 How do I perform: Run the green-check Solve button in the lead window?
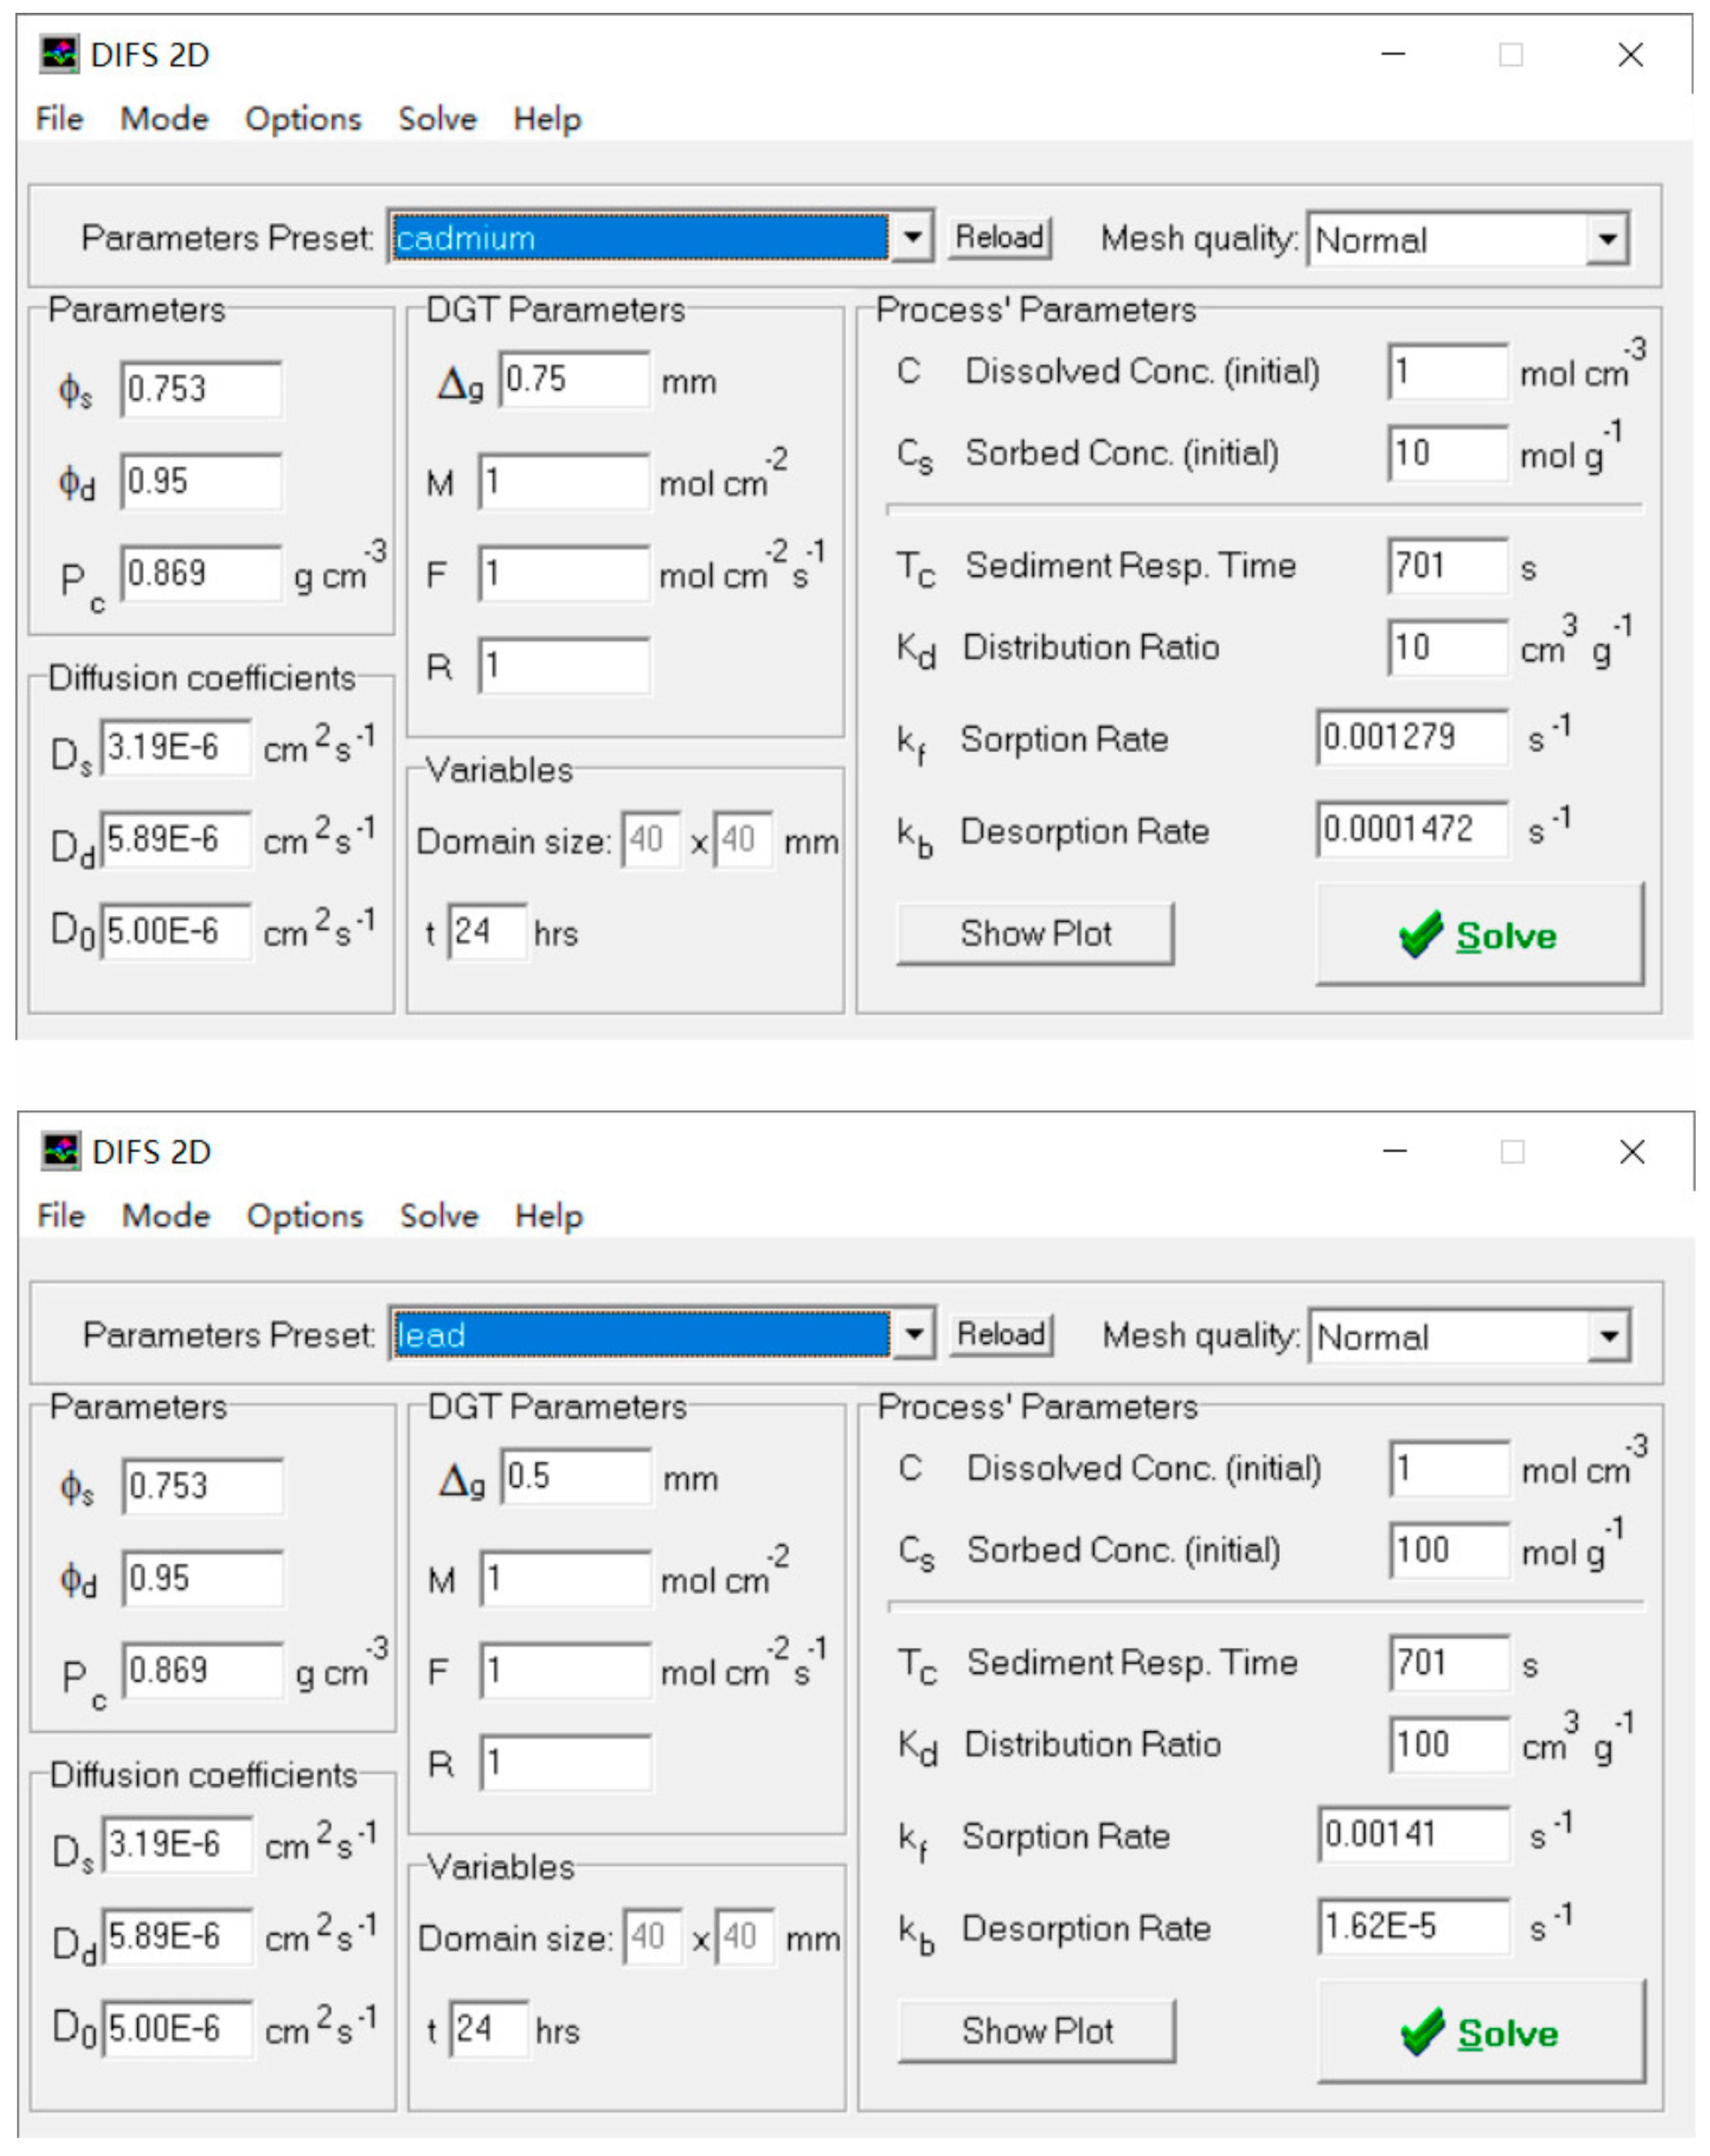pyautogui.click(x=1482, y=2032)
